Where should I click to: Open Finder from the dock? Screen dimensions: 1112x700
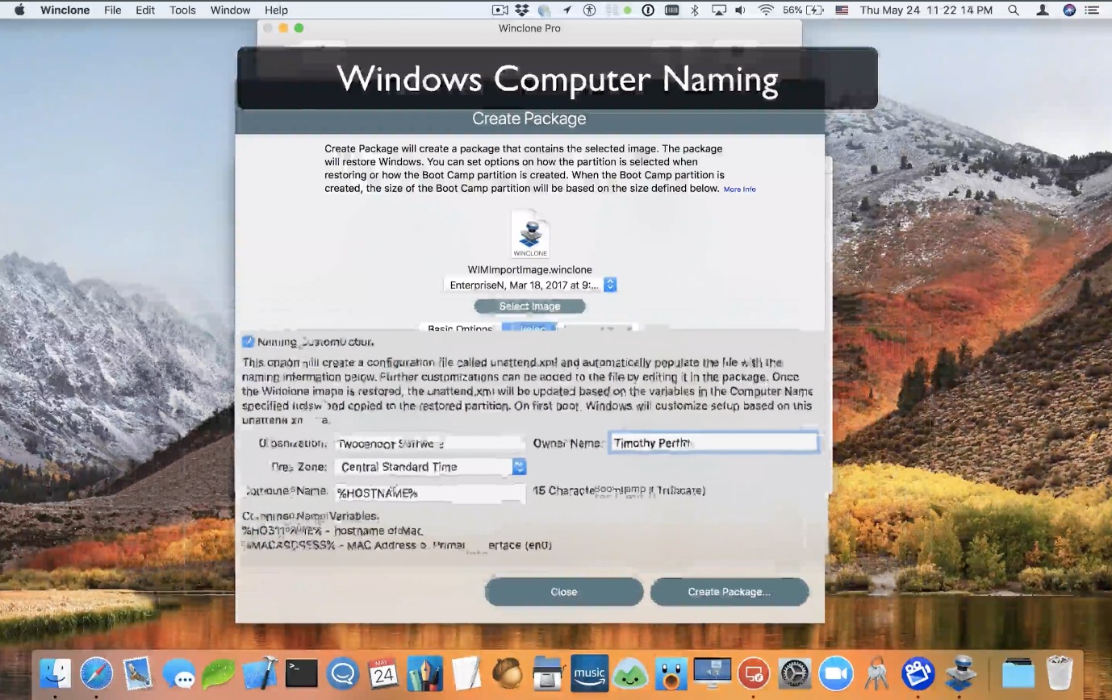pos(56,673)
